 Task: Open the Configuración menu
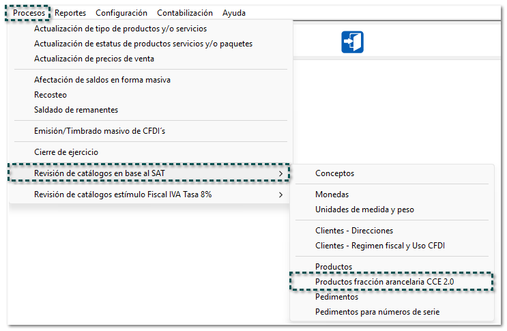[x=121, y=13]
